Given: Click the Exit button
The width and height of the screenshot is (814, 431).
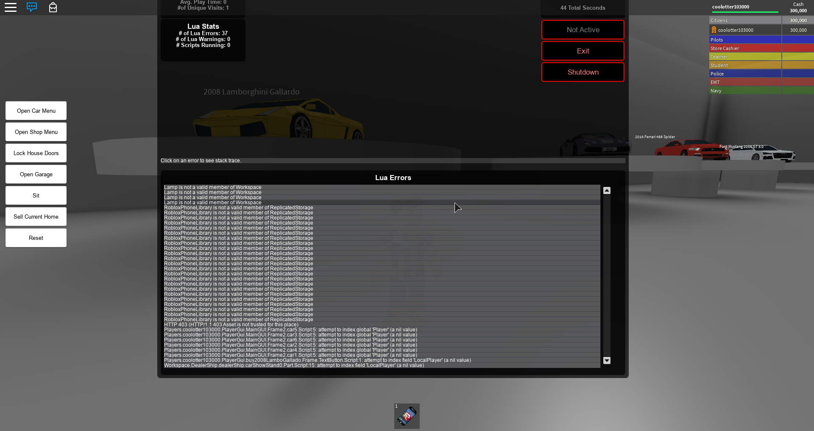Looking at the screenshot, I should pos(583,51).
